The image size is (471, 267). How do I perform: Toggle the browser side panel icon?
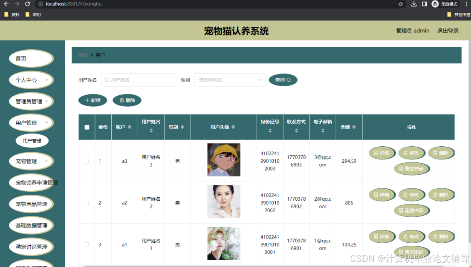(424, 4)
